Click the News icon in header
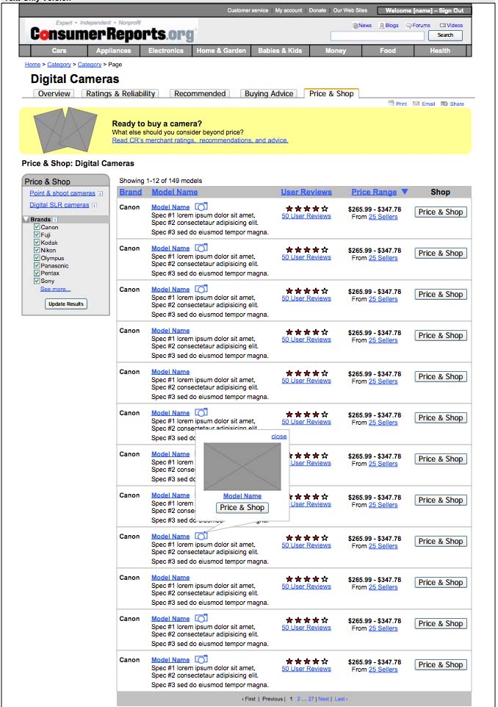 pos(355,26)
